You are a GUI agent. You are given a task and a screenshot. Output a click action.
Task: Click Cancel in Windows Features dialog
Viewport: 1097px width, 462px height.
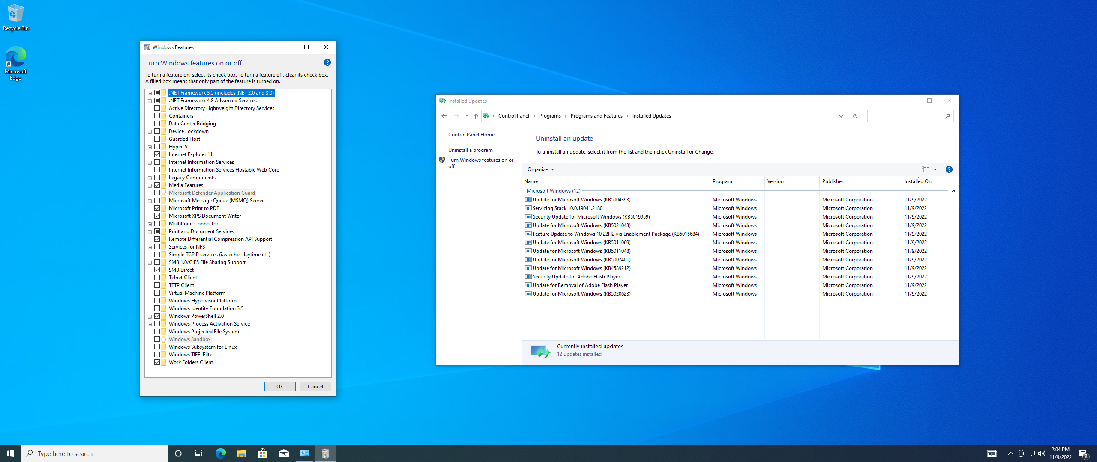(x=315, y=386)
